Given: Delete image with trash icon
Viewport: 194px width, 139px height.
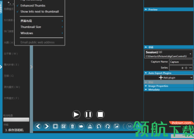Looking at the screenshot, I should 72,126.
